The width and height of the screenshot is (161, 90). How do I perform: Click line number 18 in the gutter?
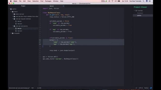tap(40, 44)
